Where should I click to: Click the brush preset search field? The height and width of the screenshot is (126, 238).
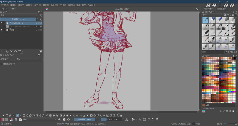[213, 52]
